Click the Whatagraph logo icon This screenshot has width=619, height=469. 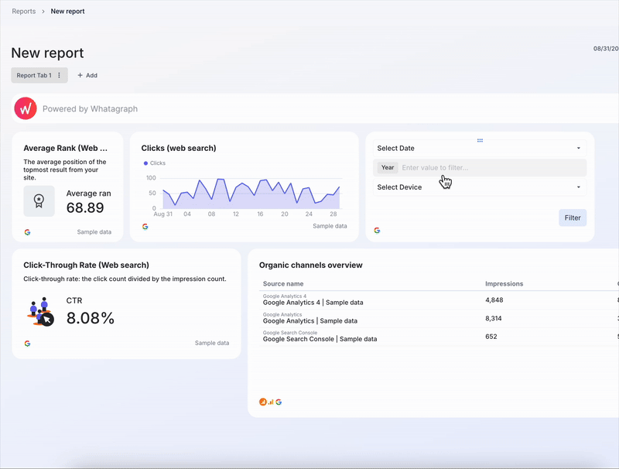point(25,108)
